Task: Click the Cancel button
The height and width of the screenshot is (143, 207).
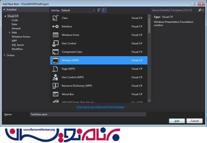Action: click(194, 121)
